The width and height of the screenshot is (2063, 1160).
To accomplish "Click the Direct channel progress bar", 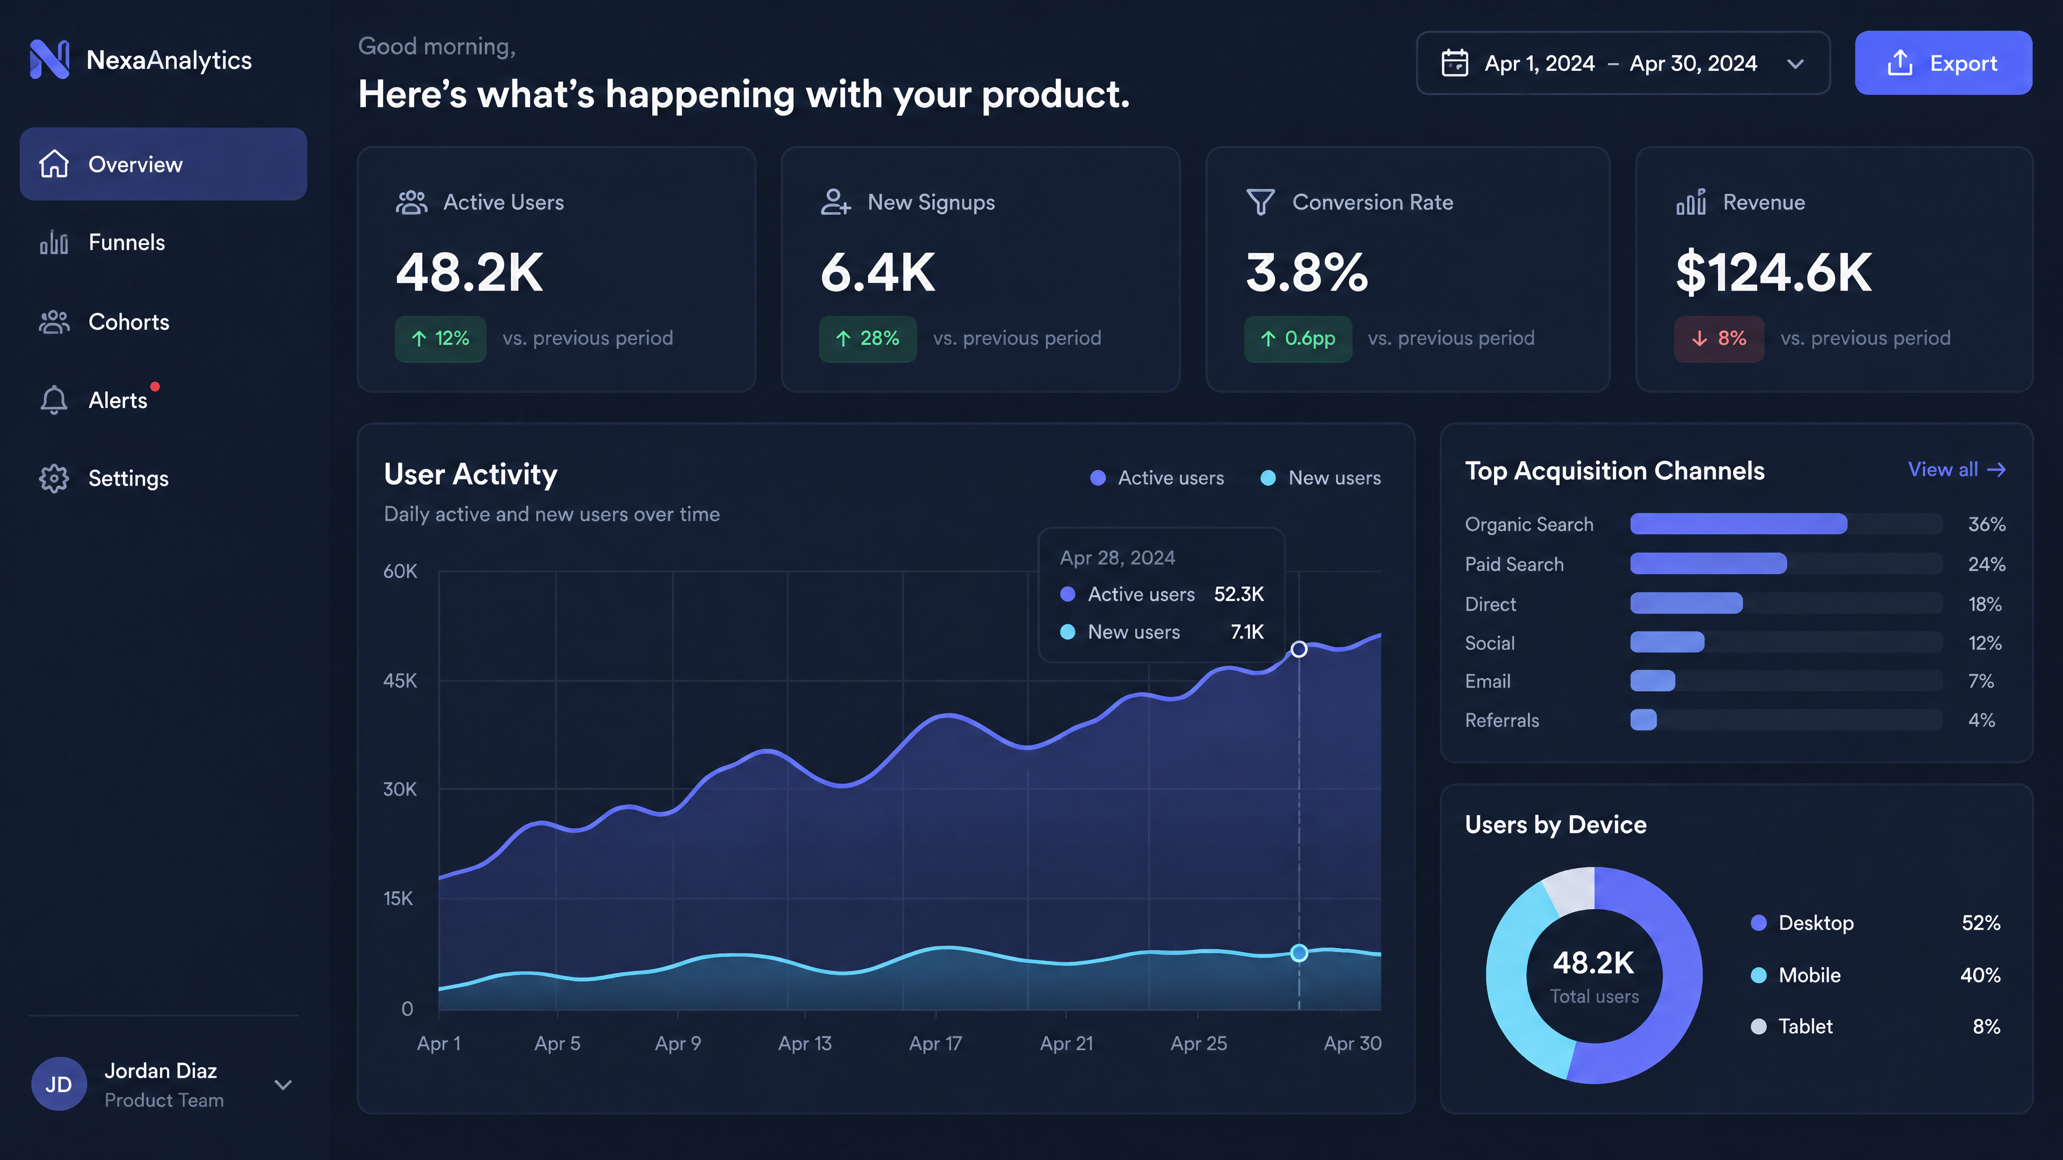I will pos(1786,603).
